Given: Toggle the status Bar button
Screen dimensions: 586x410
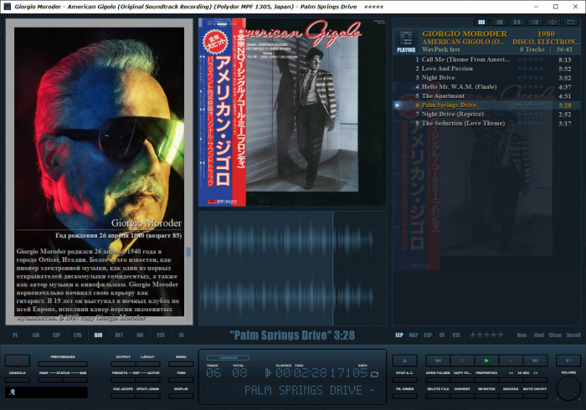Looking at the screenshot, I should [x=75, y=380].
